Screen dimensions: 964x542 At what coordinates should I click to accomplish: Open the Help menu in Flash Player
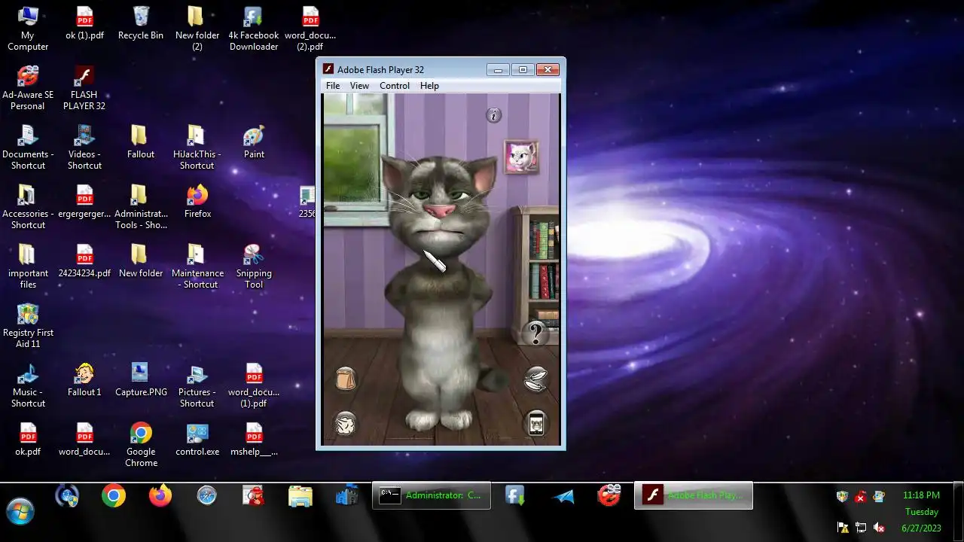point(429,86)
